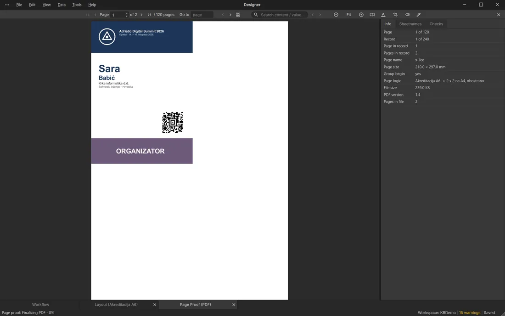Click the ORGANIZATOR purple banner

point(142,151)
